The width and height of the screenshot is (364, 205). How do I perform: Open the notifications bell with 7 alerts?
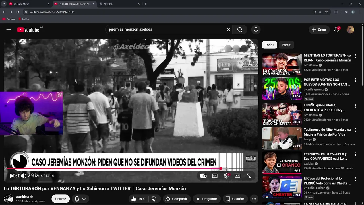337,30
